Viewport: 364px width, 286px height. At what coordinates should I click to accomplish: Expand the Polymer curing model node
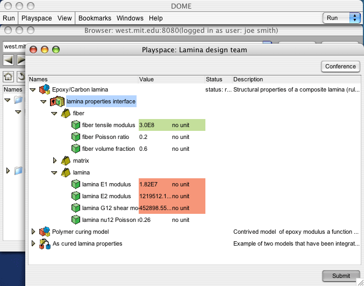[33, 232]
